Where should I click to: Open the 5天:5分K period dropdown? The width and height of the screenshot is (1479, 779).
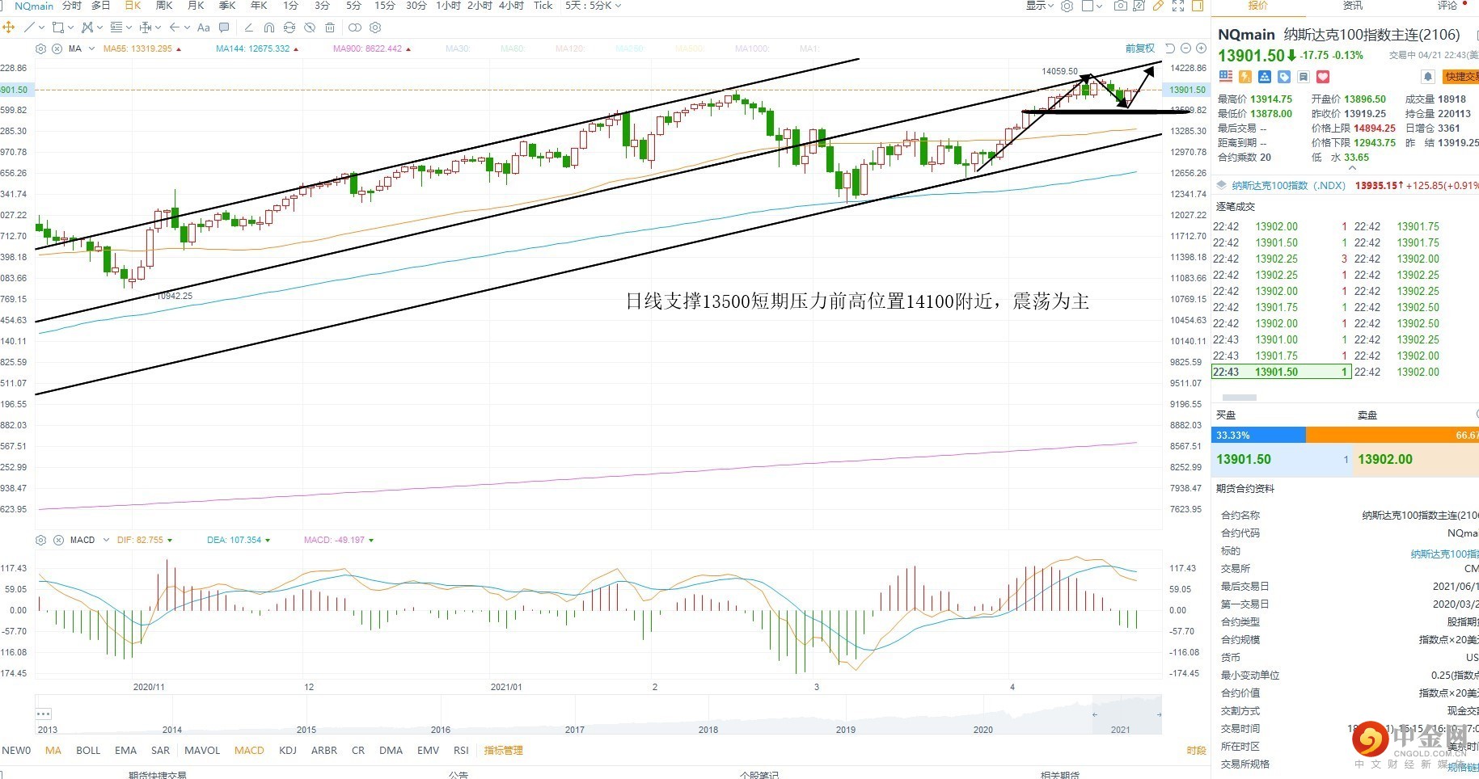click(x=594, y=6)
